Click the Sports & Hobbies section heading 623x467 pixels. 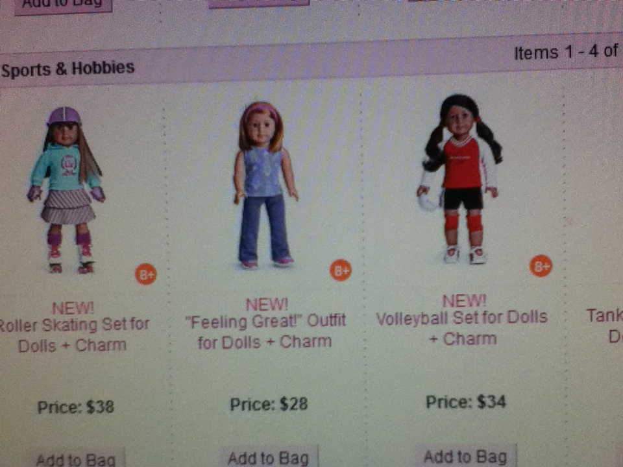click(67, 69)
